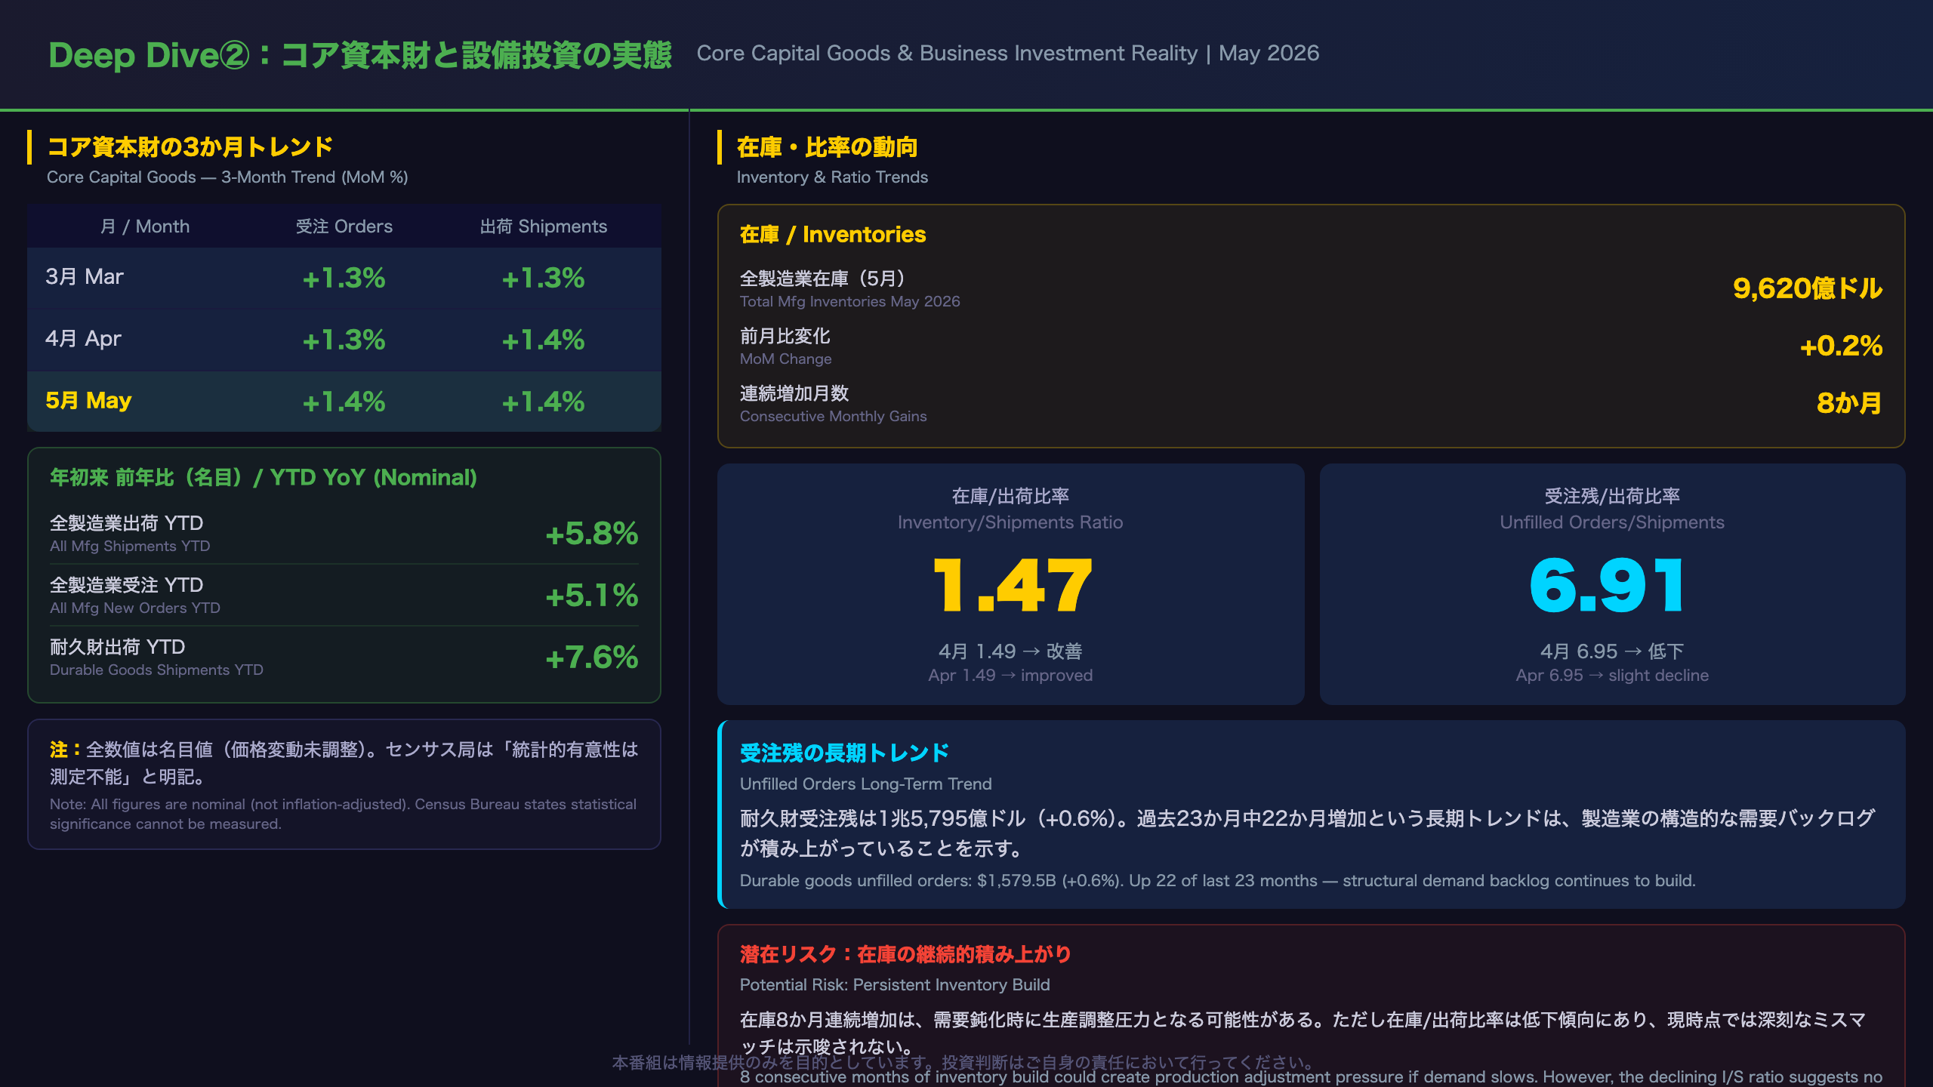Click paragraph starting '在庫8か月連続増加は'
Image resolution: width=1933 pixels, height=1087 pixels.
(1303, 1033)
